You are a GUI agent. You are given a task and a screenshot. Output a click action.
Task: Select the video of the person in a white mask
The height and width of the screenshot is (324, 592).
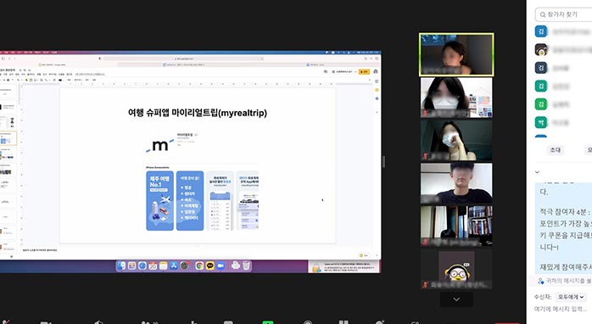pos(456,98)
